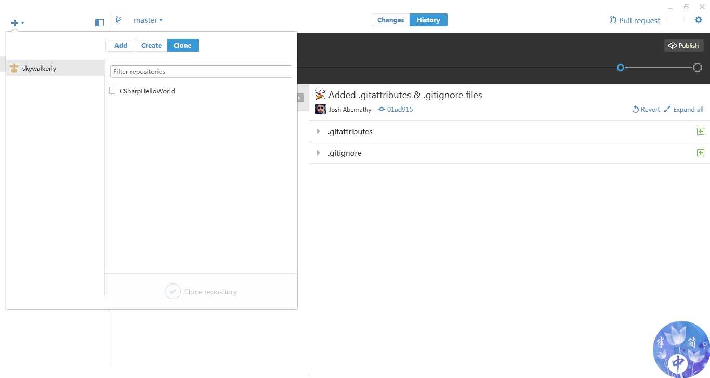Click the party popper emoji icon
The image size is (710, 378).
pyautogui.click(x=320, y=95)
